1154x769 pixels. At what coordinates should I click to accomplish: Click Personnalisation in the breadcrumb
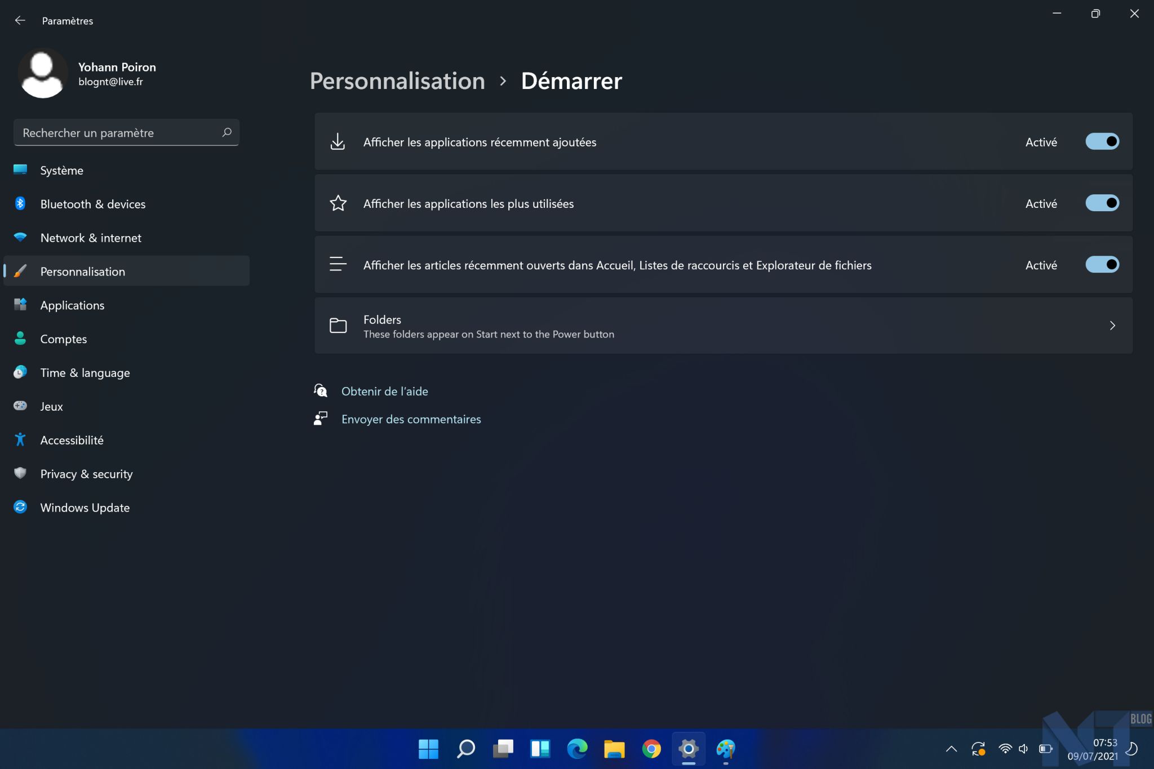click(397, 81)
